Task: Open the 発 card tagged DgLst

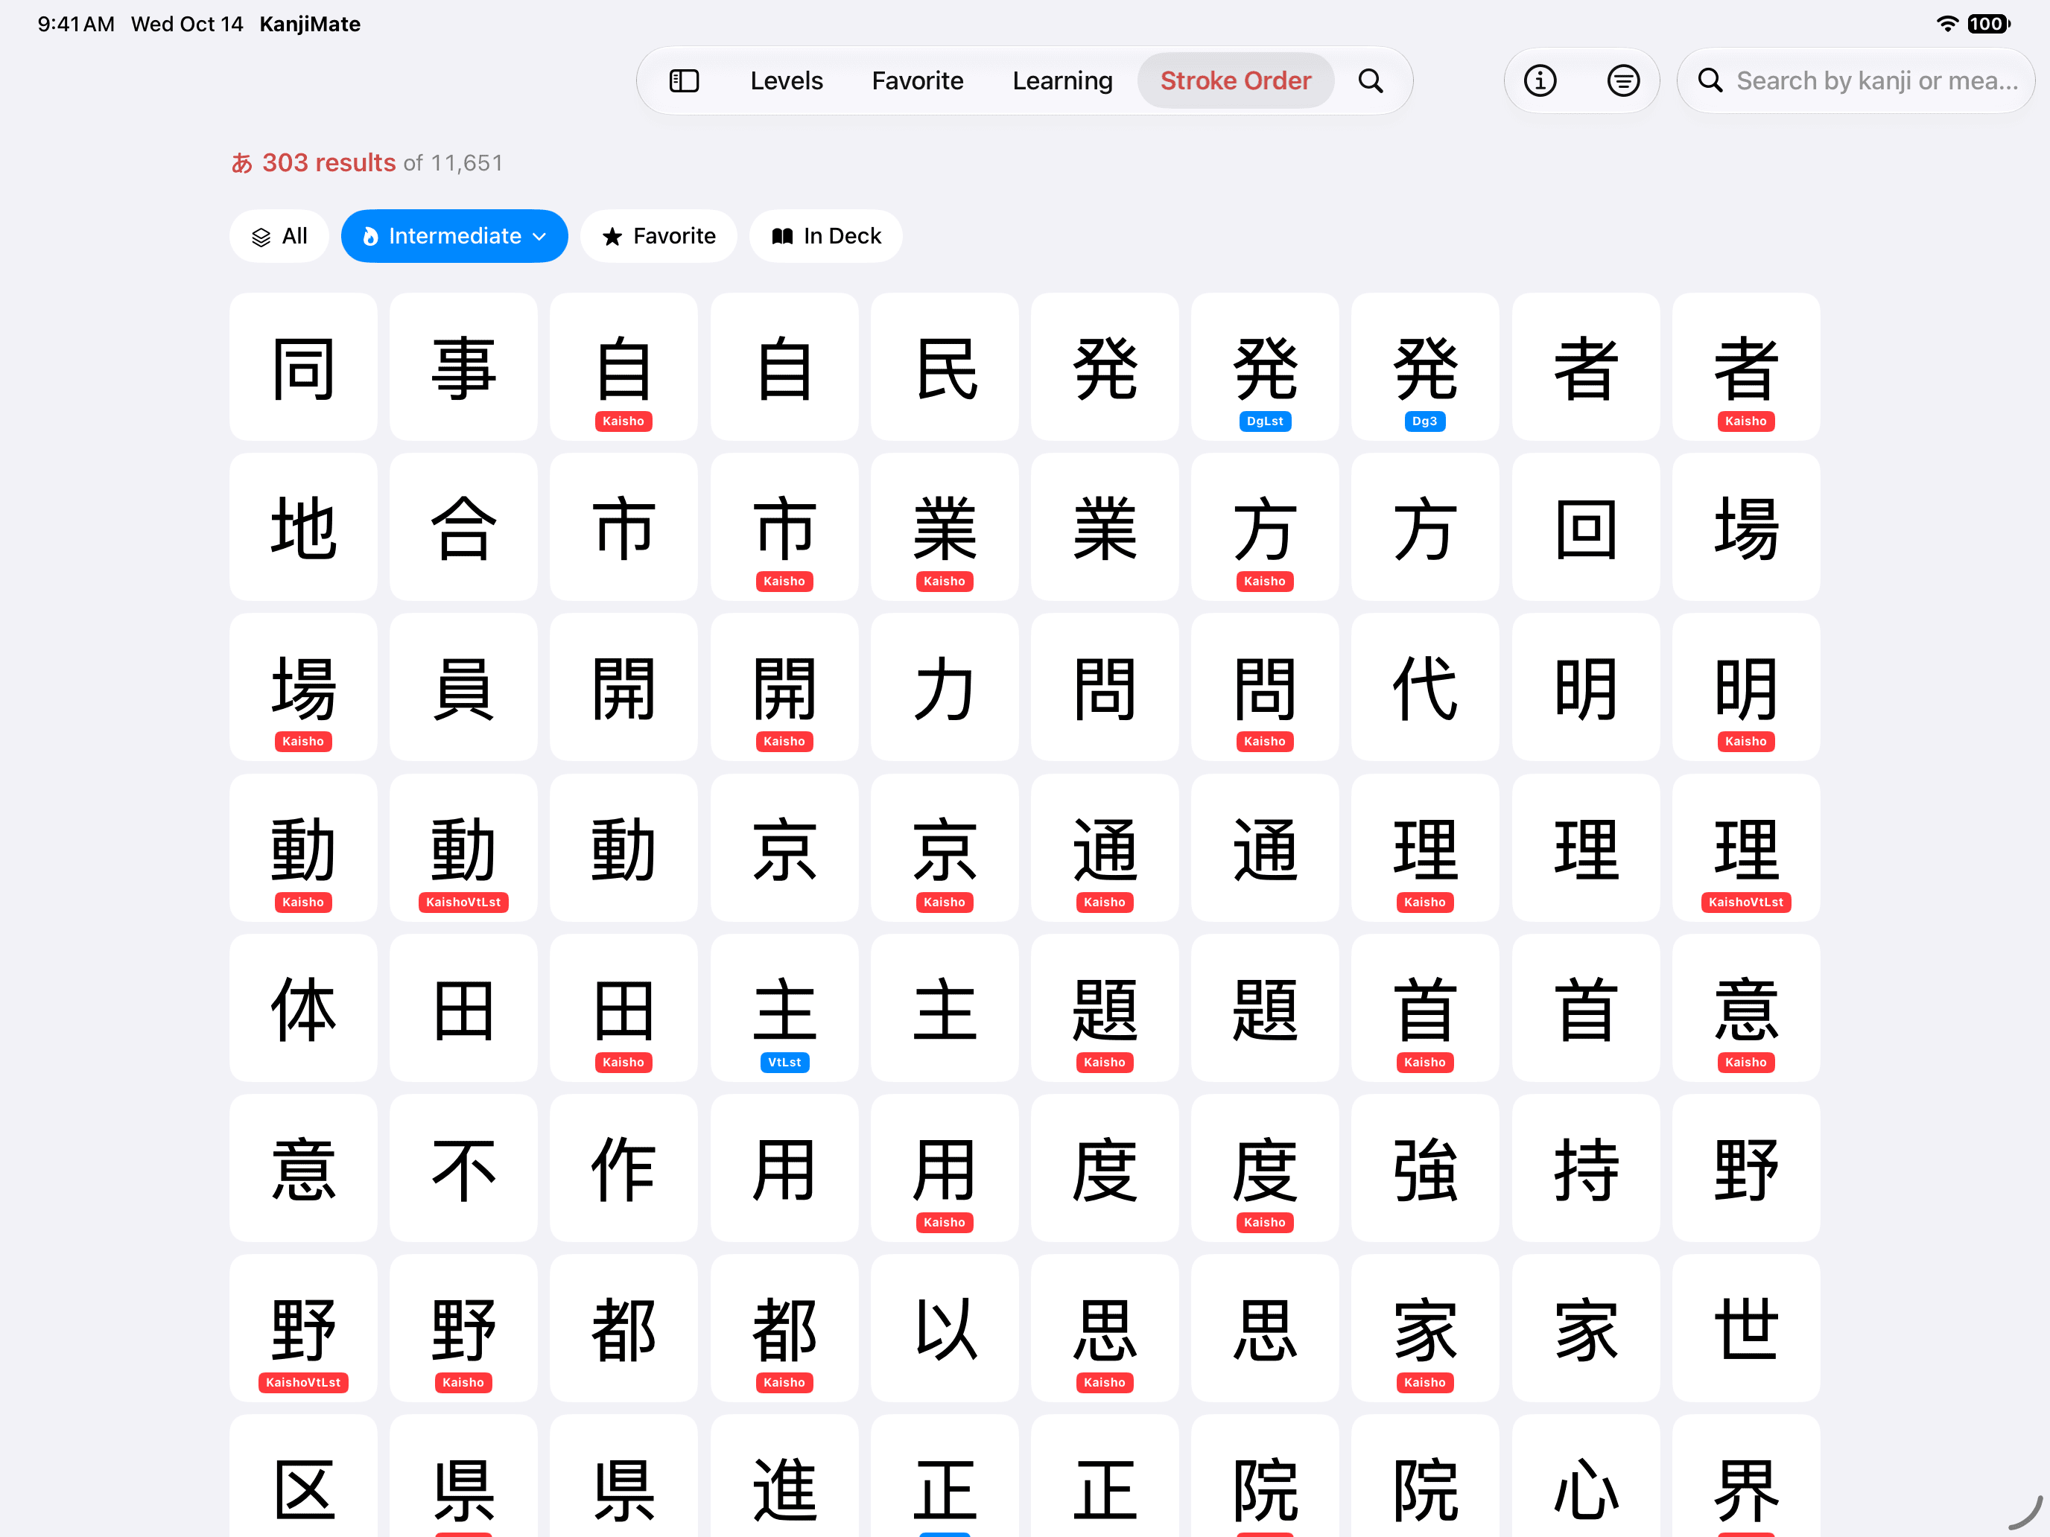Action: (x=1265, y=367)
